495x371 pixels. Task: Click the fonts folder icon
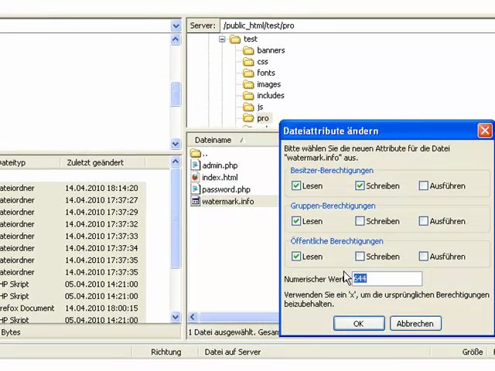coord(248,73)
